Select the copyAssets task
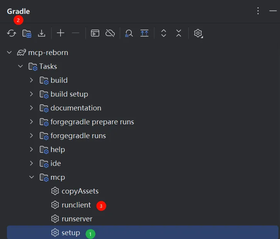 click(80, 191)
